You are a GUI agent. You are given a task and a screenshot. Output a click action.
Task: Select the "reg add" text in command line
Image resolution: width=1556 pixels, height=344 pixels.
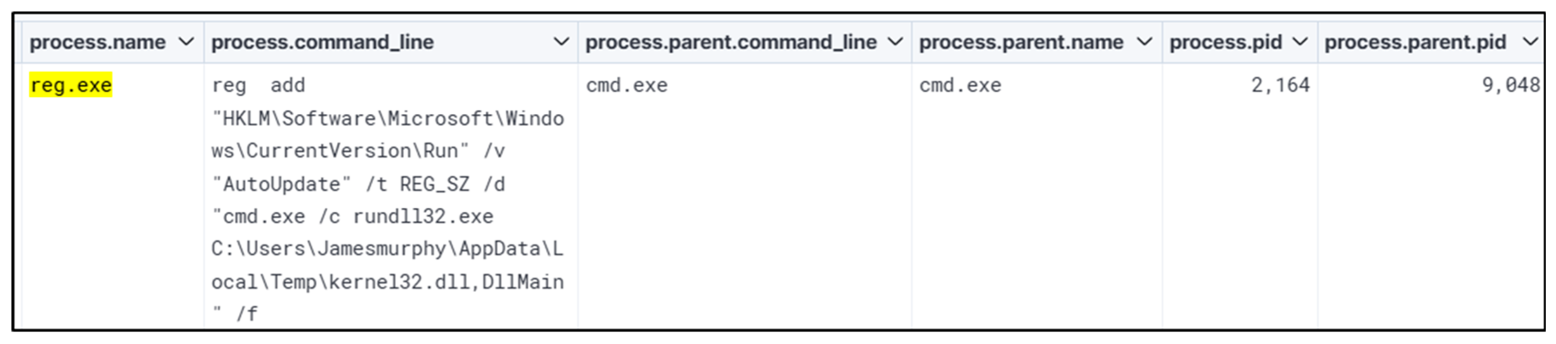tap(258, 86)
